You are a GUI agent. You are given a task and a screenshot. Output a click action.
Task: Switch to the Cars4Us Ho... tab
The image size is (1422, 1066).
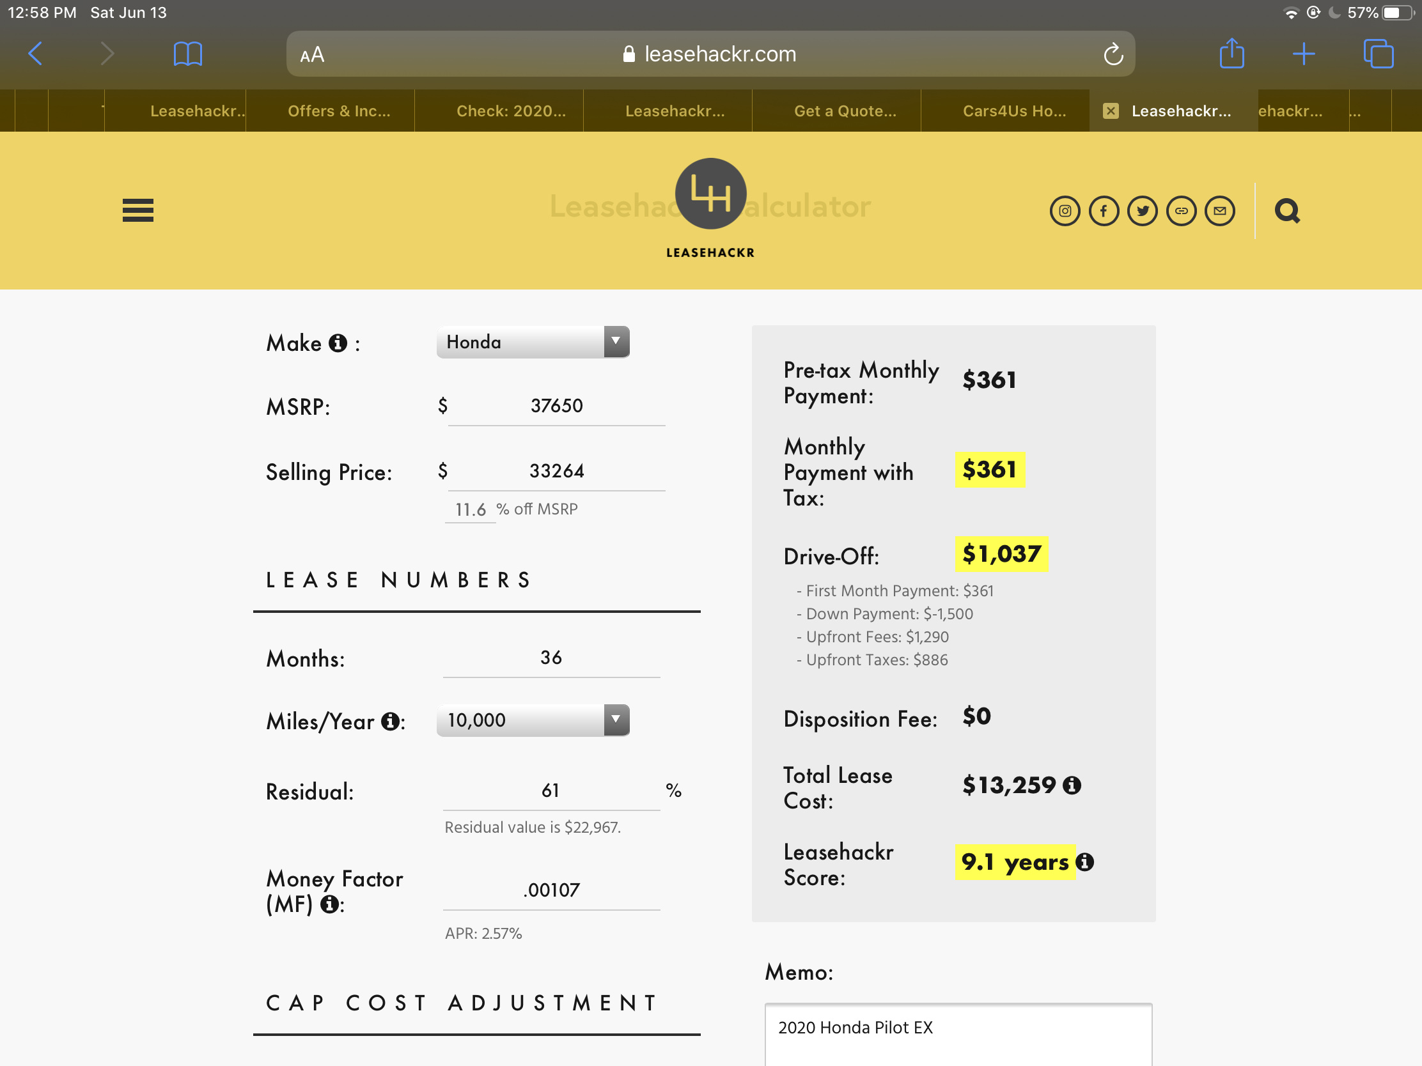[x=1014, y=111]
